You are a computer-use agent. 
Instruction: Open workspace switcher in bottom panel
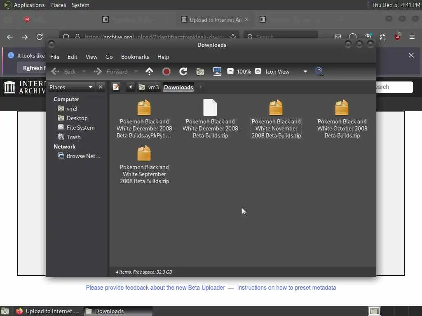click(374, 311)
